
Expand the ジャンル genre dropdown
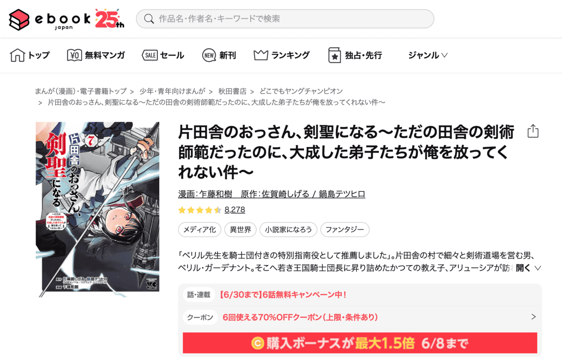coord(428,55)
